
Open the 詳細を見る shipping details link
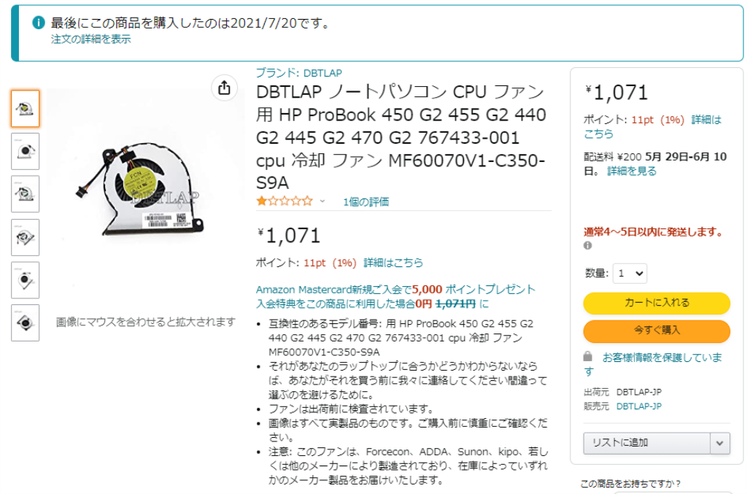632,171
